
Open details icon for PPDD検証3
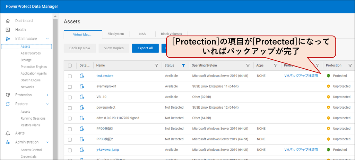tap(82, 129)
